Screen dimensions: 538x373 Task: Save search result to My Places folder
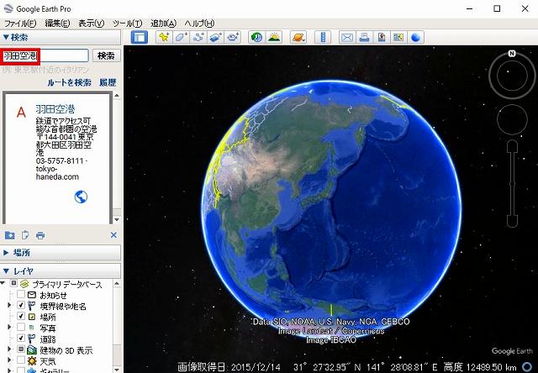click(x=9, y=235)
